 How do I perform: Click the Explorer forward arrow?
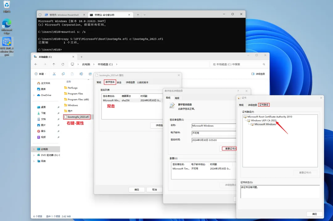45,64
